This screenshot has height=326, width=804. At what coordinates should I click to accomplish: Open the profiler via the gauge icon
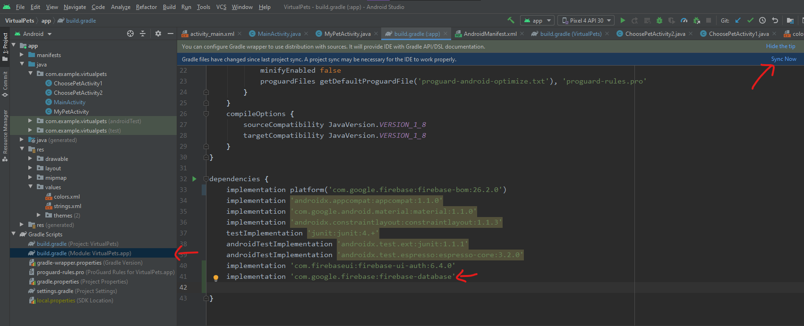tap(684, 20)
